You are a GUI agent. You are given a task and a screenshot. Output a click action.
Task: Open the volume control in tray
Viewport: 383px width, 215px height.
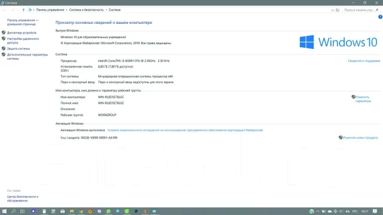point(341,211)
